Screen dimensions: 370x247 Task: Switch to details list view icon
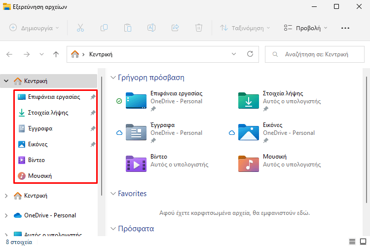point(352,242)
